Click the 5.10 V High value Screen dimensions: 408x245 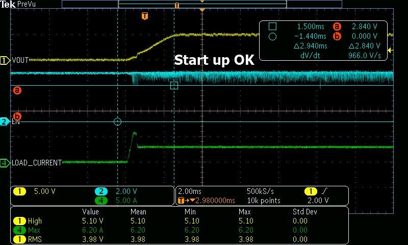(x=93, y=221)
